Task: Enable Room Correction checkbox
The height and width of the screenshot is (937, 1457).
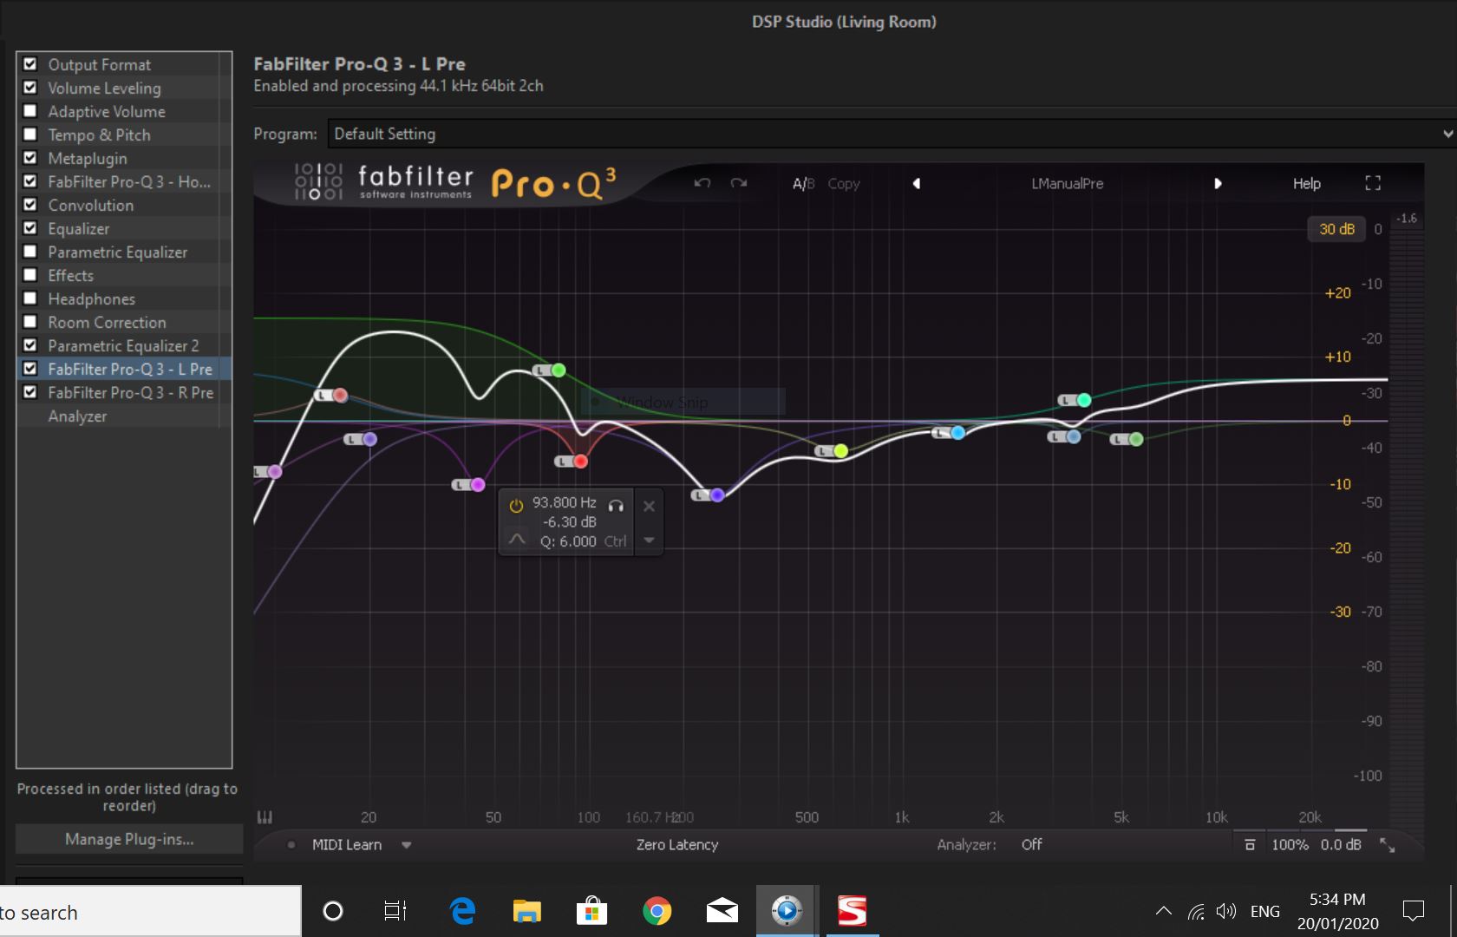Action: 30,321
